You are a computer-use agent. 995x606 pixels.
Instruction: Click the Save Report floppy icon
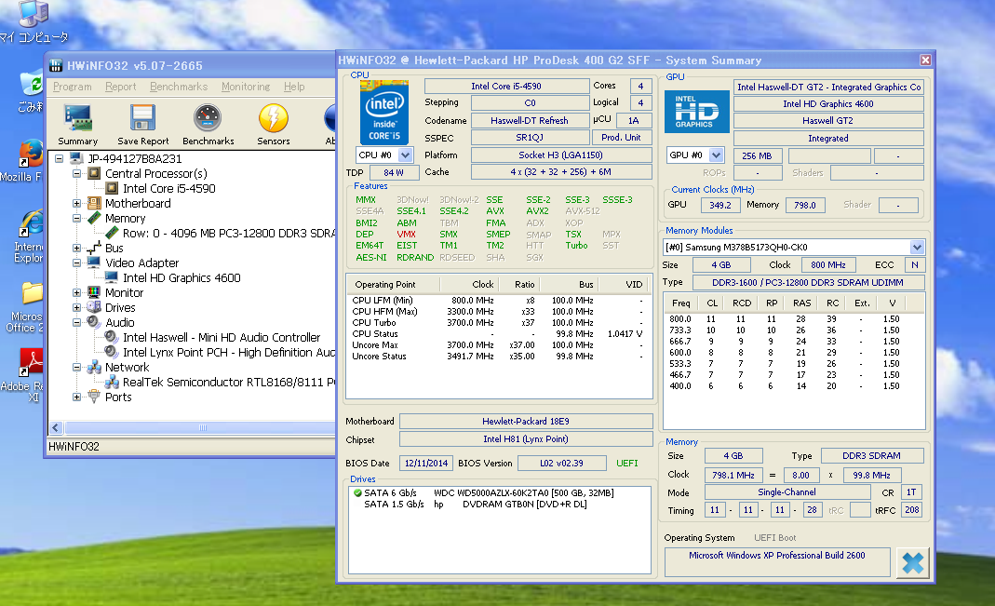click(x=142, y=118)
